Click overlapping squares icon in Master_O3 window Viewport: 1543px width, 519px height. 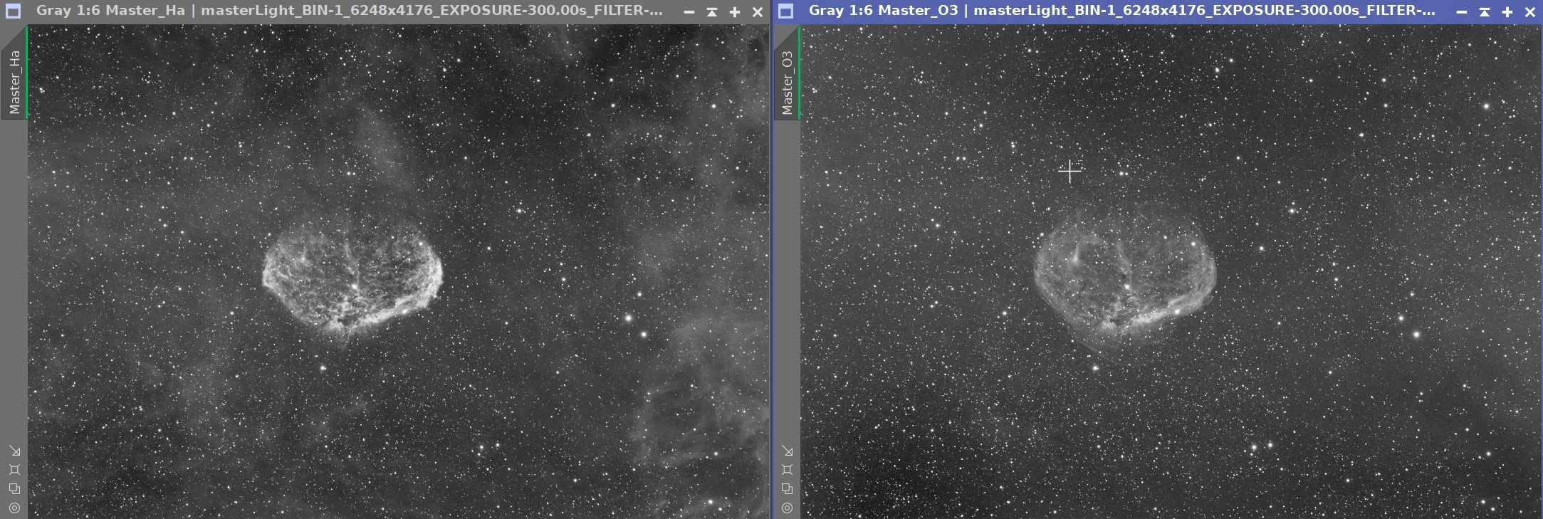(x=787, y=488)
